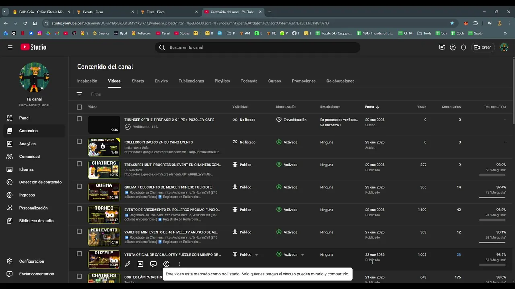
Task: Check VAULT 33 video checkbox
Action: pos(79,231)
